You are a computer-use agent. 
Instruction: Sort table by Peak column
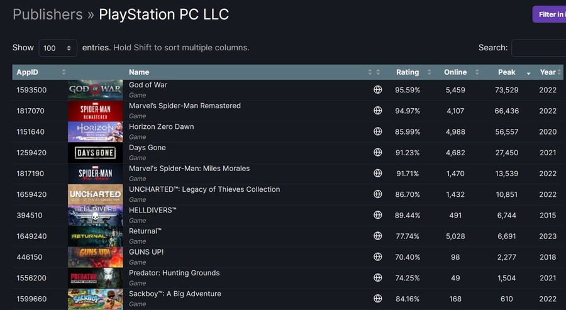point(507,72)
